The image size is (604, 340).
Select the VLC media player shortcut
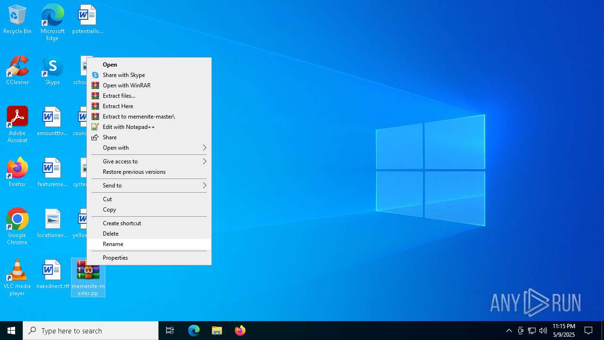(17, 278)
